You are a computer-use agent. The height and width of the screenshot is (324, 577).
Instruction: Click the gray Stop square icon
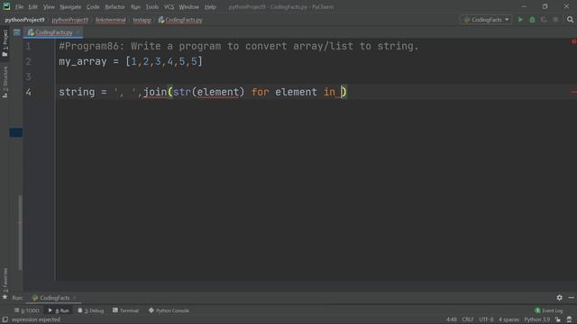(555, 20)
